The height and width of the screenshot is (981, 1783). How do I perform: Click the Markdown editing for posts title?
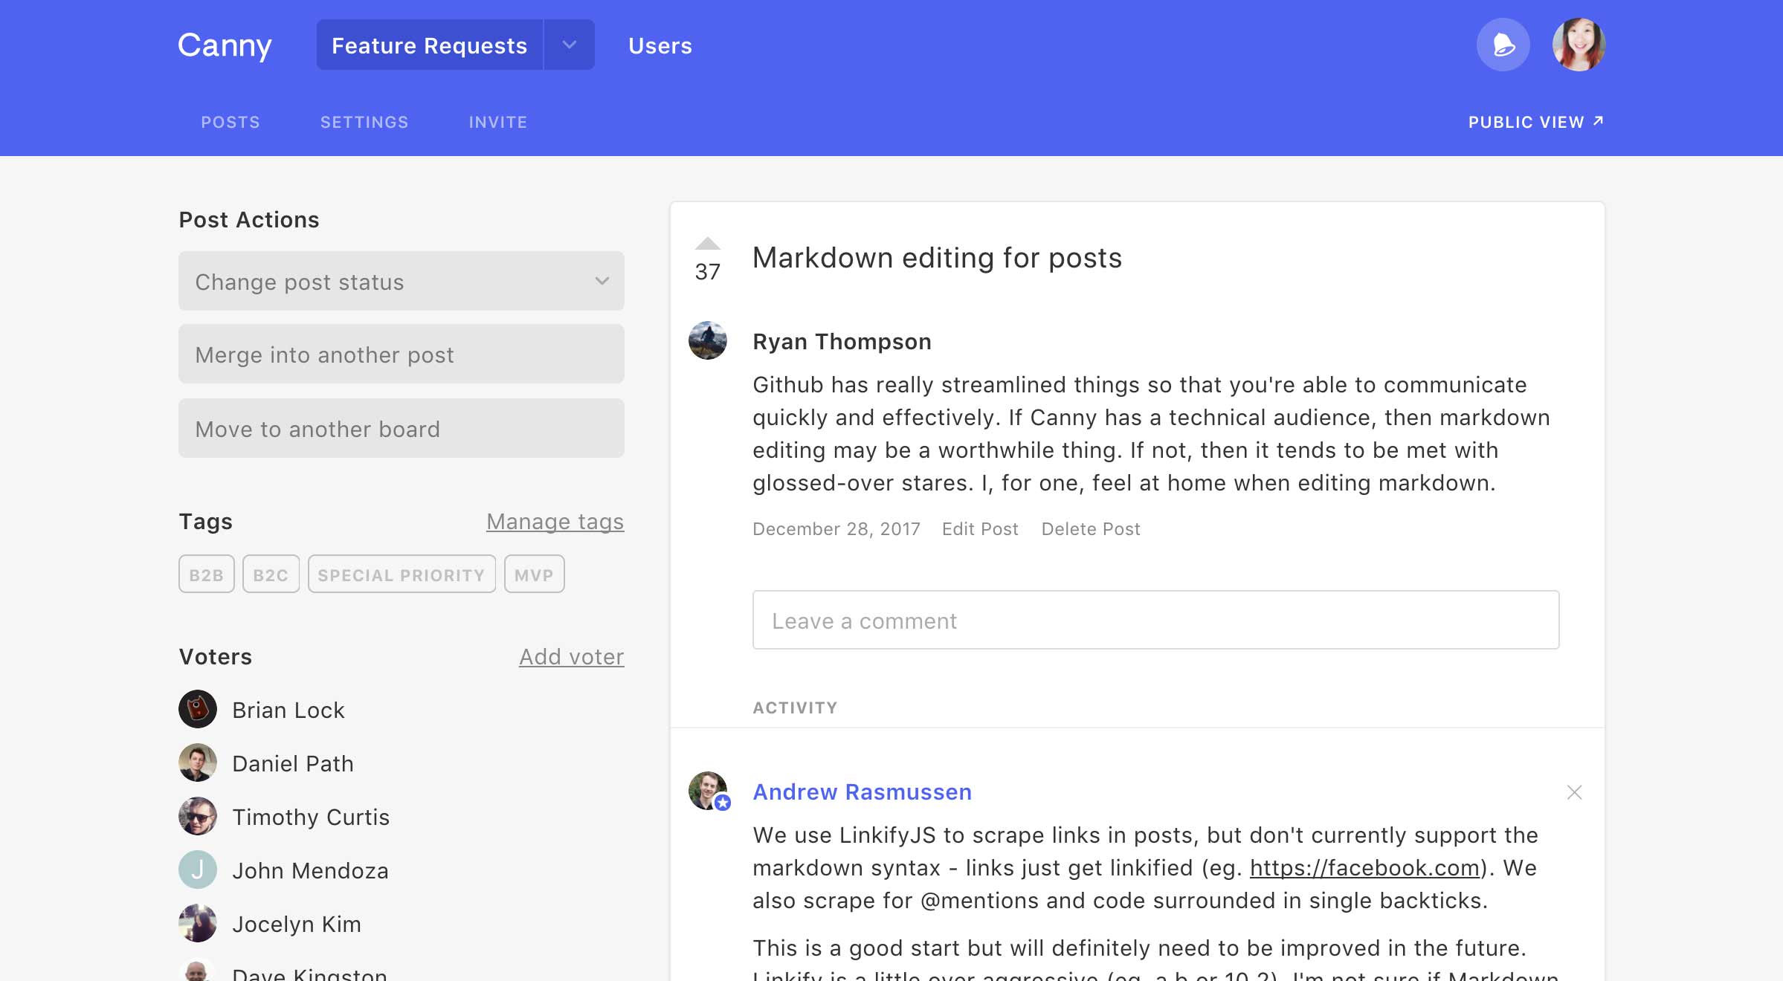pos(937,258)
